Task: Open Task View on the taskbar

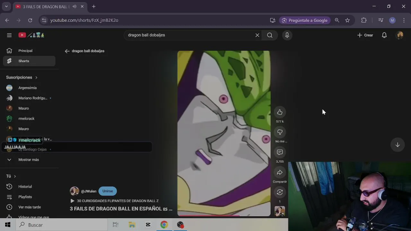Action: [116, 225]
